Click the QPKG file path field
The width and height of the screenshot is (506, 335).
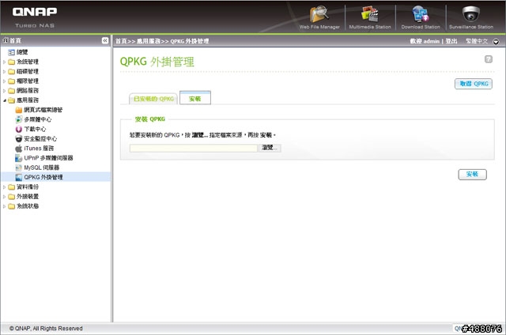point(194,148)
